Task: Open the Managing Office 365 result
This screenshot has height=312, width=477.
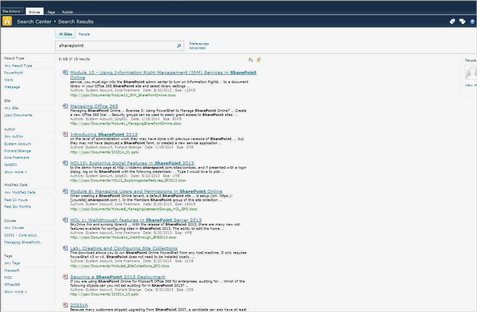Action: pyautogui.click(x=94, y=106)
